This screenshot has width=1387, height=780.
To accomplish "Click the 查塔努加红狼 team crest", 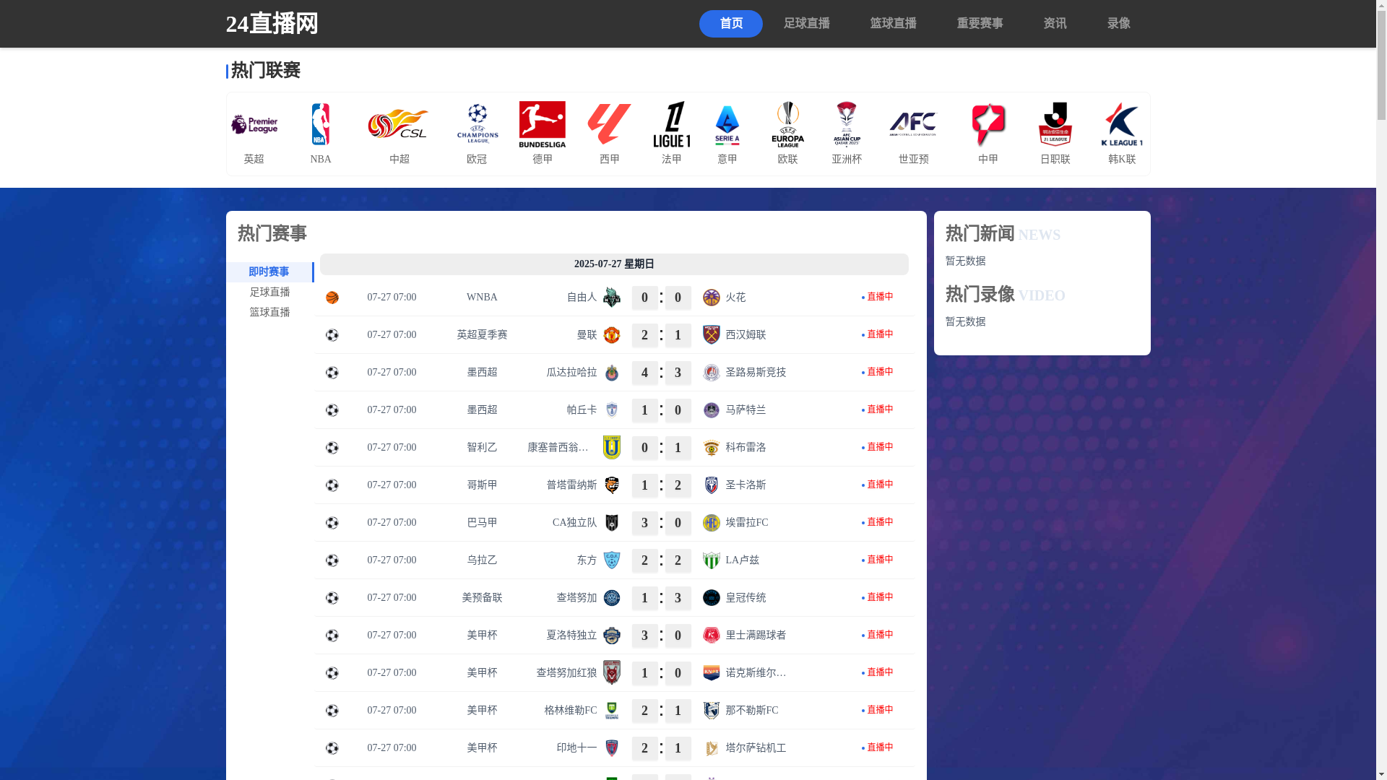I will point(612,673).
